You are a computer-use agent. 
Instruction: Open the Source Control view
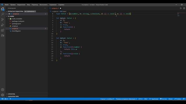(x=3, y=19)
